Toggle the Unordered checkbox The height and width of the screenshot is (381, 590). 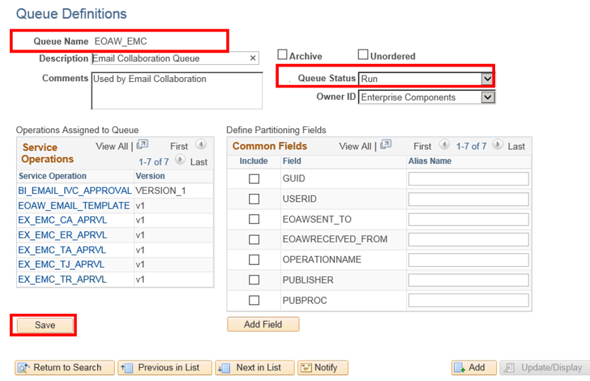click(363, 55)
